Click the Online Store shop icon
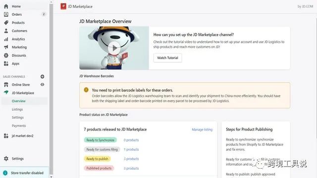The width and height of the screenshot is (317, 178). [x=6, y=85]
